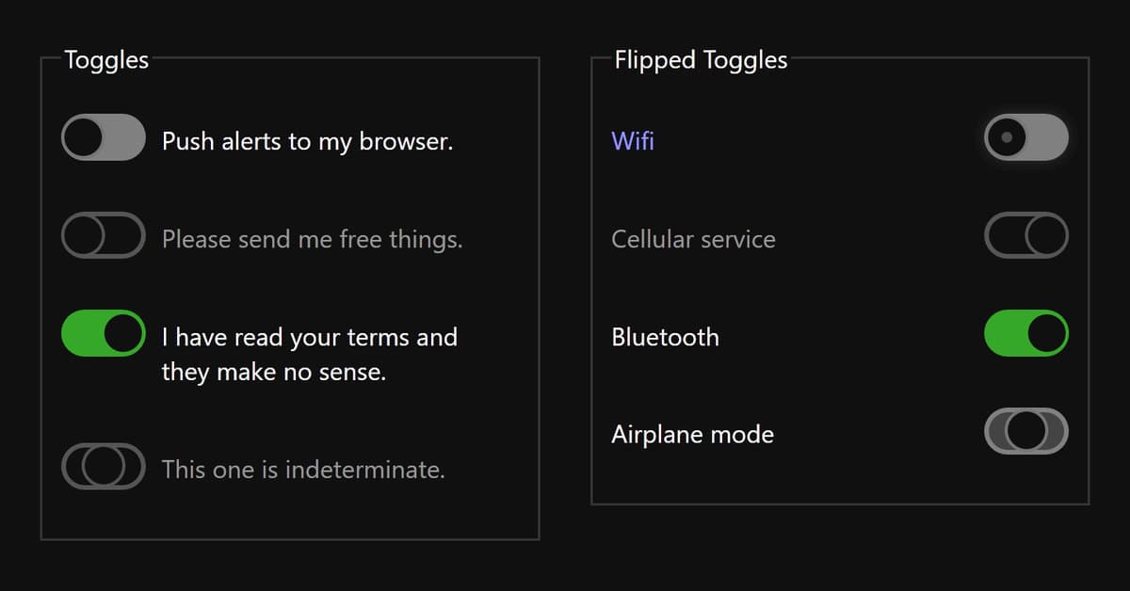The image size is (1130, 591).
Task: Click the Cellular service label text
Action: pos(693,239)
